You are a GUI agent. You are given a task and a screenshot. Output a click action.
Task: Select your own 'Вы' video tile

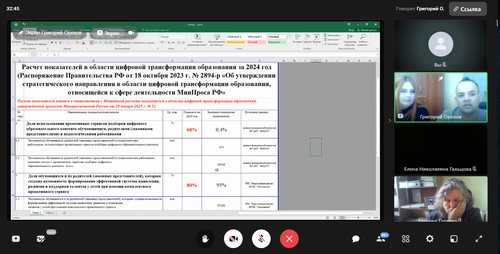[441, 45]
